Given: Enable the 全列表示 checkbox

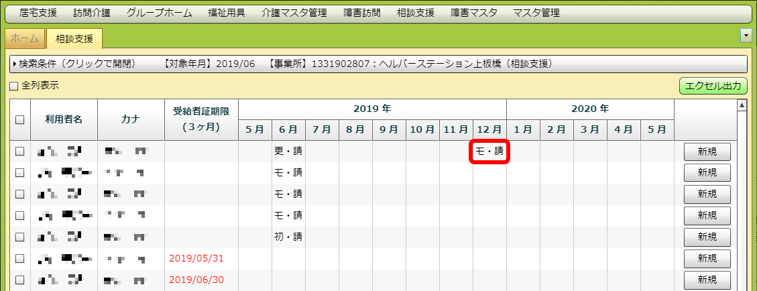Looking at the screenshot, I should (x=13, y=86).
